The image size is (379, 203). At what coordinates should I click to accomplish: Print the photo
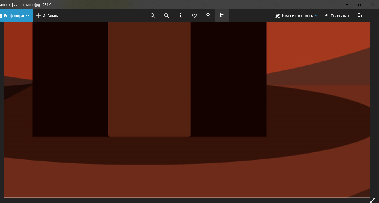[x=359, y=16]
